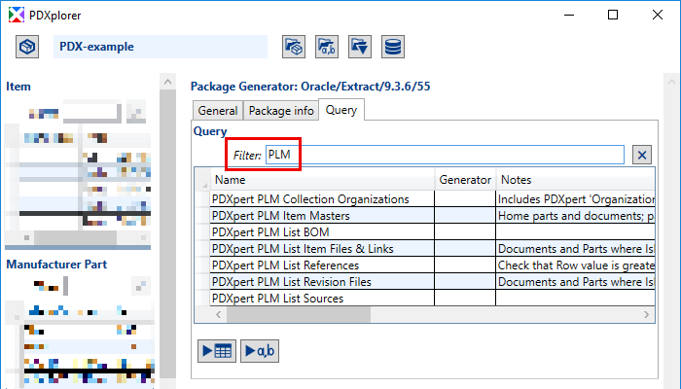Minimize the PDXplorer window
Image resolution: width=681 pixels, height=389 pixels.
point(569,15)
